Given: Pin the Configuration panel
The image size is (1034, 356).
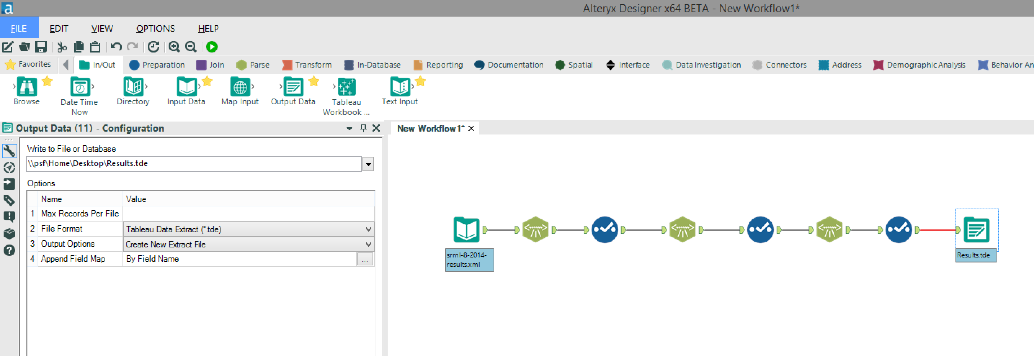Looking at the screenshot, I should pos(363,128).
